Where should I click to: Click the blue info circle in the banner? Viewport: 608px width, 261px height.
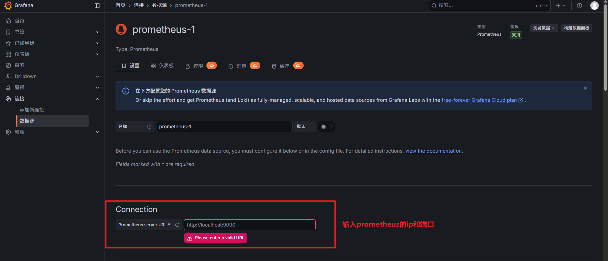[x=126, y=91]
